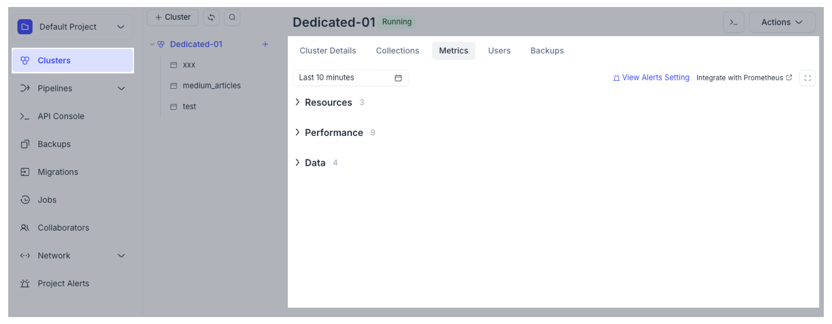The image size is (832, 324).
Task: Open the Actions dropdown menu
Action: click(x=782, y=23)
